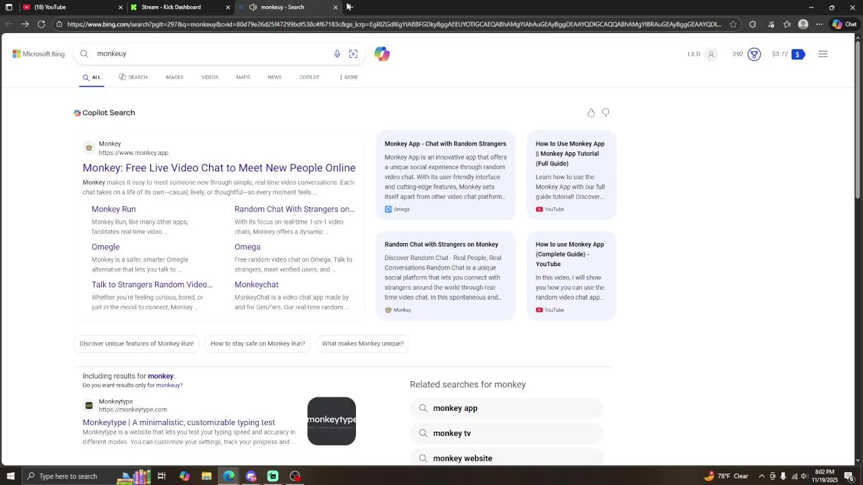Image resolution: width=863 pixels, height=485 pixels.
Task: Expand the MORE search categories menu
Action: (349, 77)
